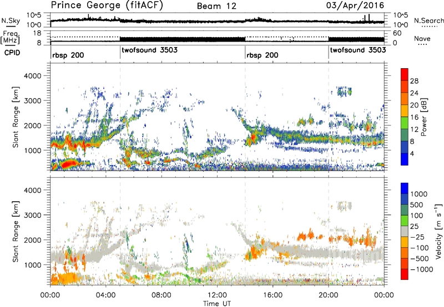The image size is (444, 307).
Task: Click the first 'rbsp 200' CPID label
Action: [x=68, y=55]
